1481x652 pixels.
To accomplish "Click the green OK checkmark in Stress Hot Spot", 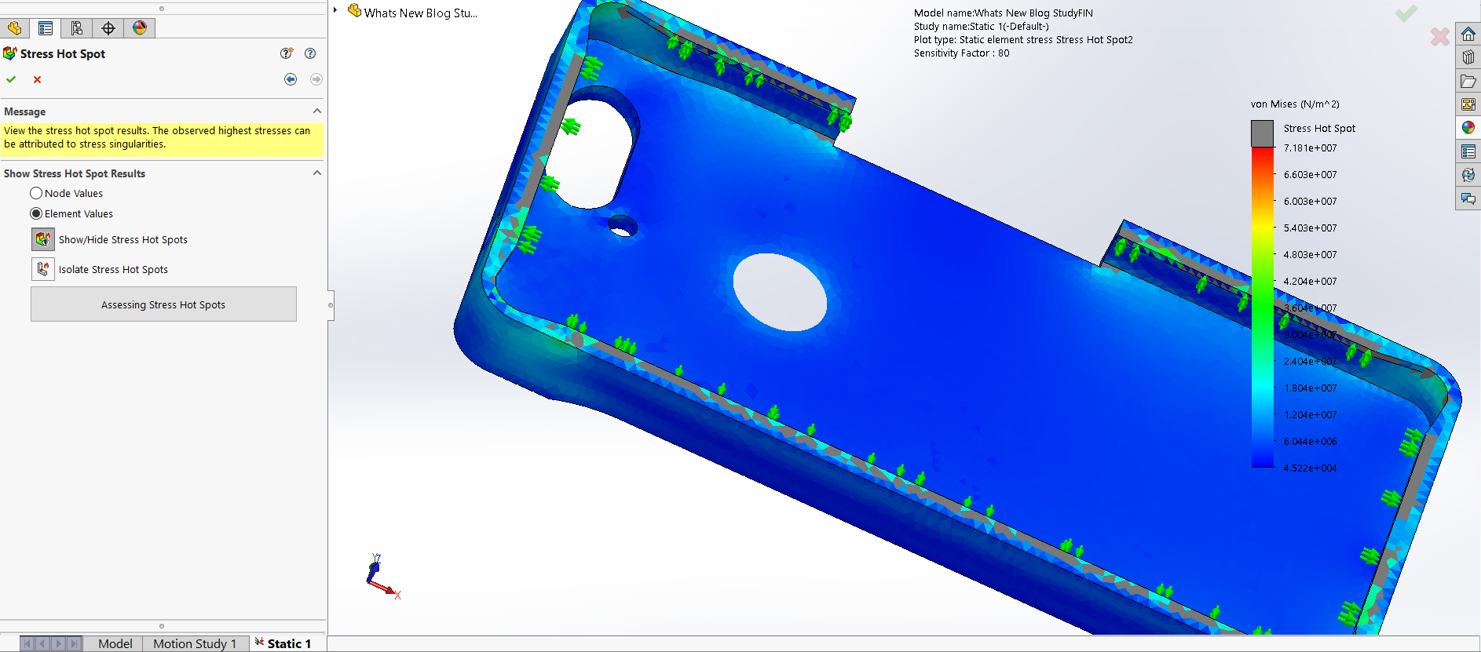I will 11,79.
